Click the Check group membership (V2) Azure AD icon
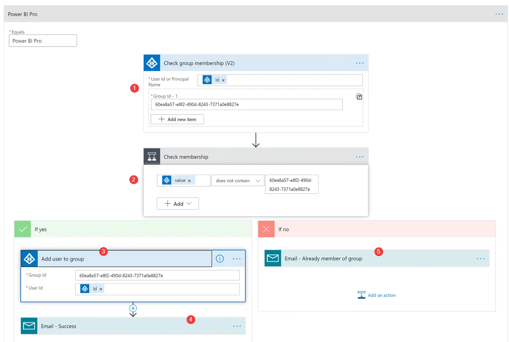Image resolution: width=509 pixels, height=342 pixels. click(152, 63)
